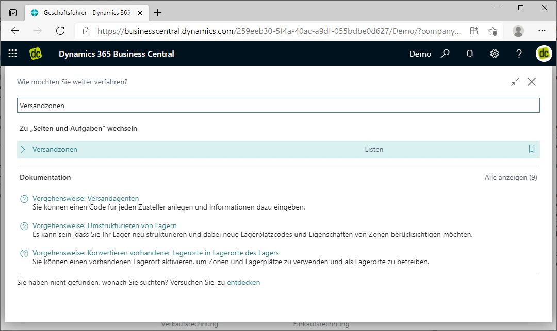The image size is (557, 331).
Task: Click help icon beside Umstrukturieren von Lagern
Action: tap(24, 226)
